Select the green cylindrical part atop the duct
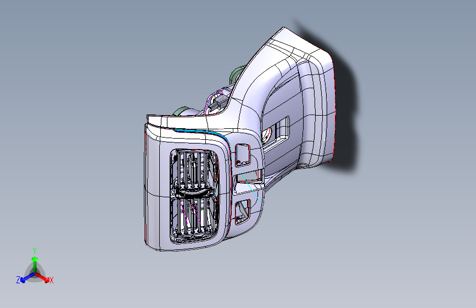The image size is (476, 308). [x=236, y=75]
